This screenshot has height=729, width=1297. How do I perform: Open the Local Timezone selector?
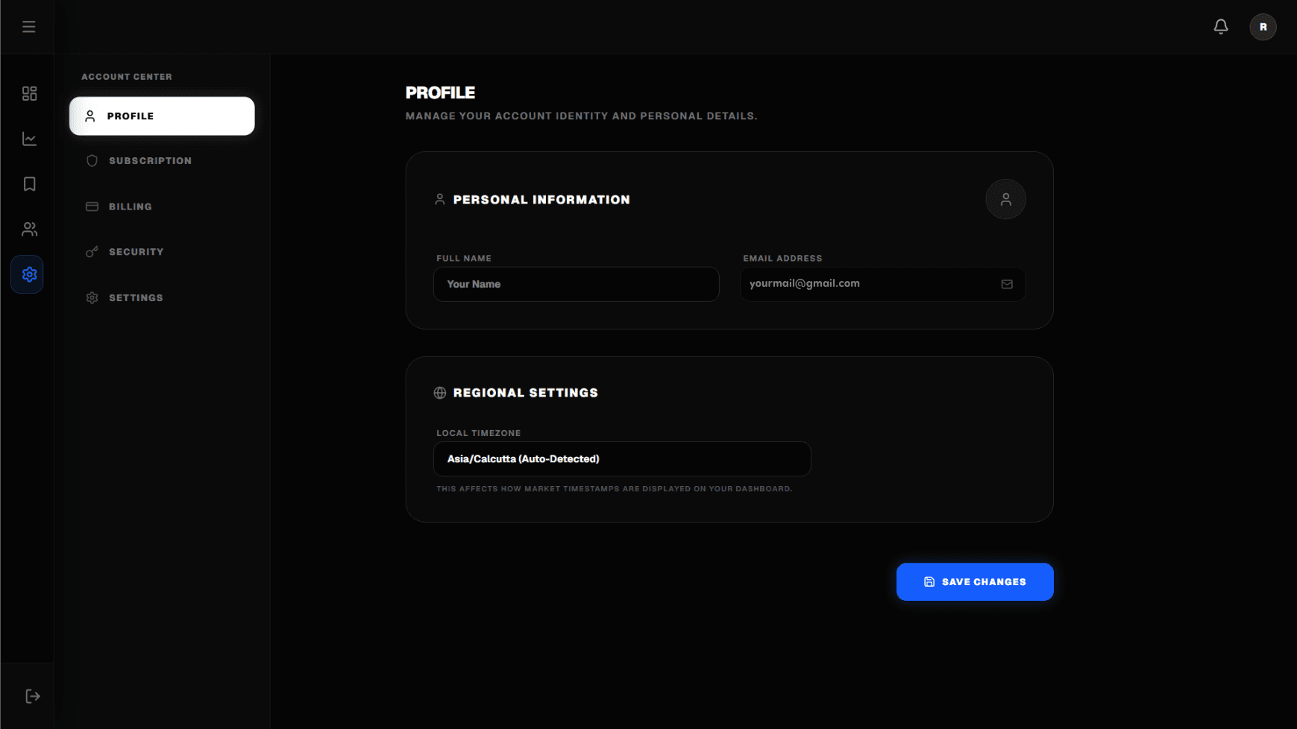[621, 459]
